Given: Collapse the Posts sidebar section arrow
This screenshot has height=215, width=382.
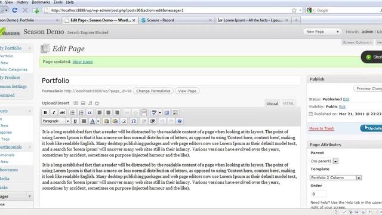Looking at the screenshot, I should [30, 111].
